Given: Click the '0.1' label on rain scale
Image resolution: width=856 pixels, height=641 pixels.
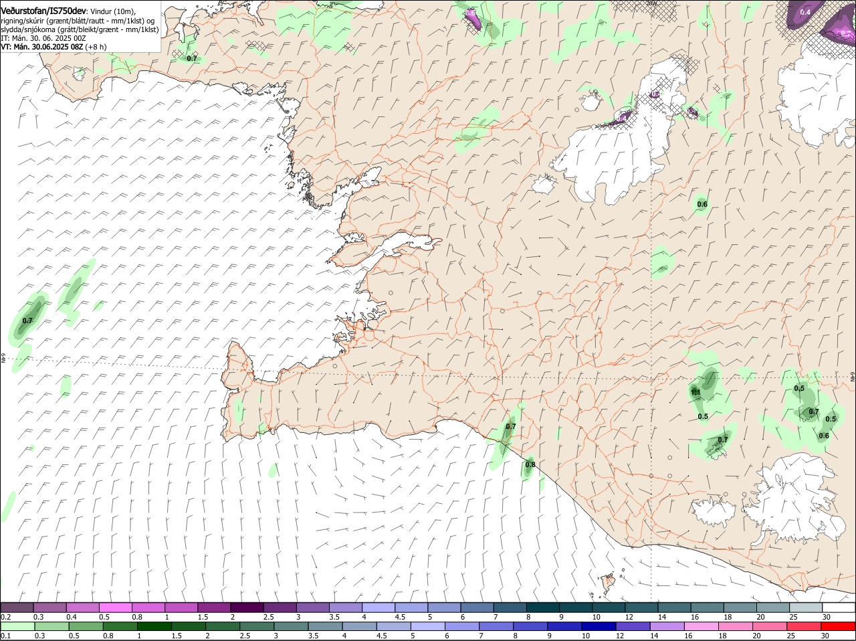Looking at the screenshot, I should pyautogui.click(x=6, y=636).
